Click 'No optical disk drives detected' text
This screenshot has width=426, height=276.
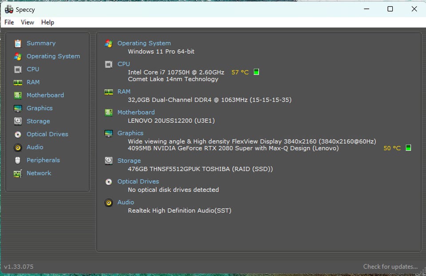pos(174,190)
